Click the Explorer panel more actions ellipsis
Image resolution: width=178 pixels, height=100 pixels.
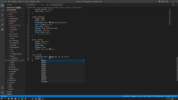(23, 5)
